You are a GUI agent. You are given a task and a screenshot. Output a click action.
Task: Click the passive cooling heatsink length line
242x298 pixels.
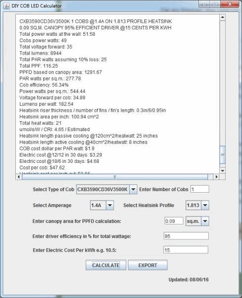click(89, 136)
